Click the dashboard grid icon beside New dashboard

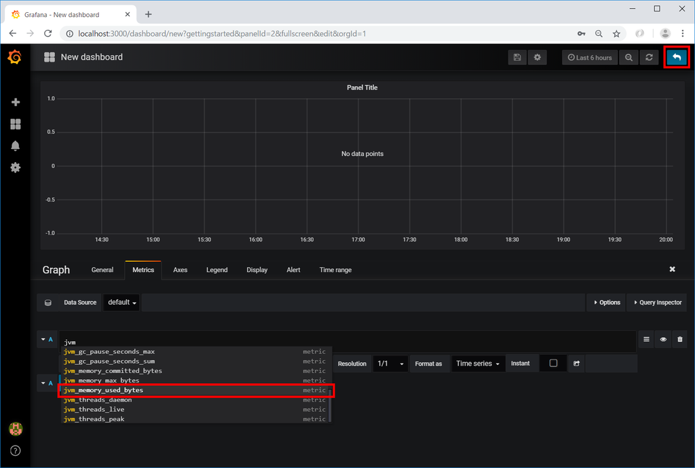[x=49, y=57]
